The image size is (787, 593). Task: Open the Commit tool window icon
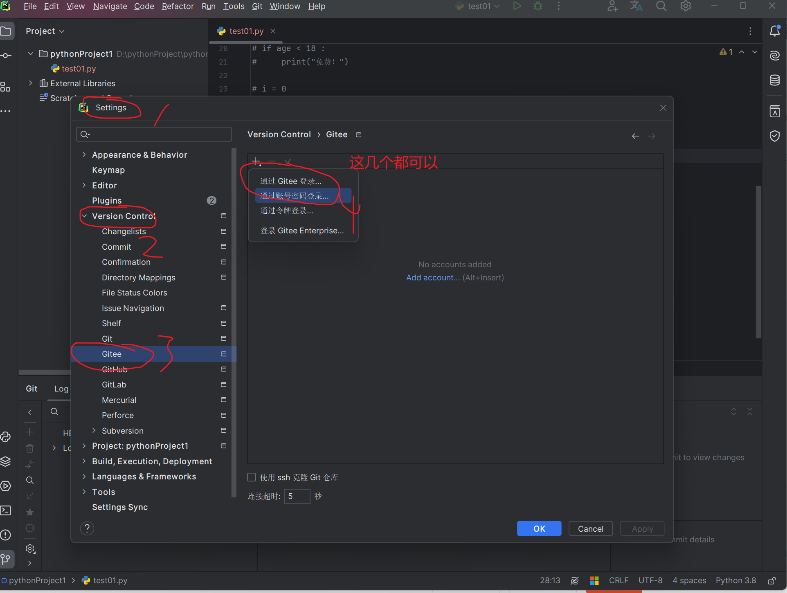tap(6, 56)
